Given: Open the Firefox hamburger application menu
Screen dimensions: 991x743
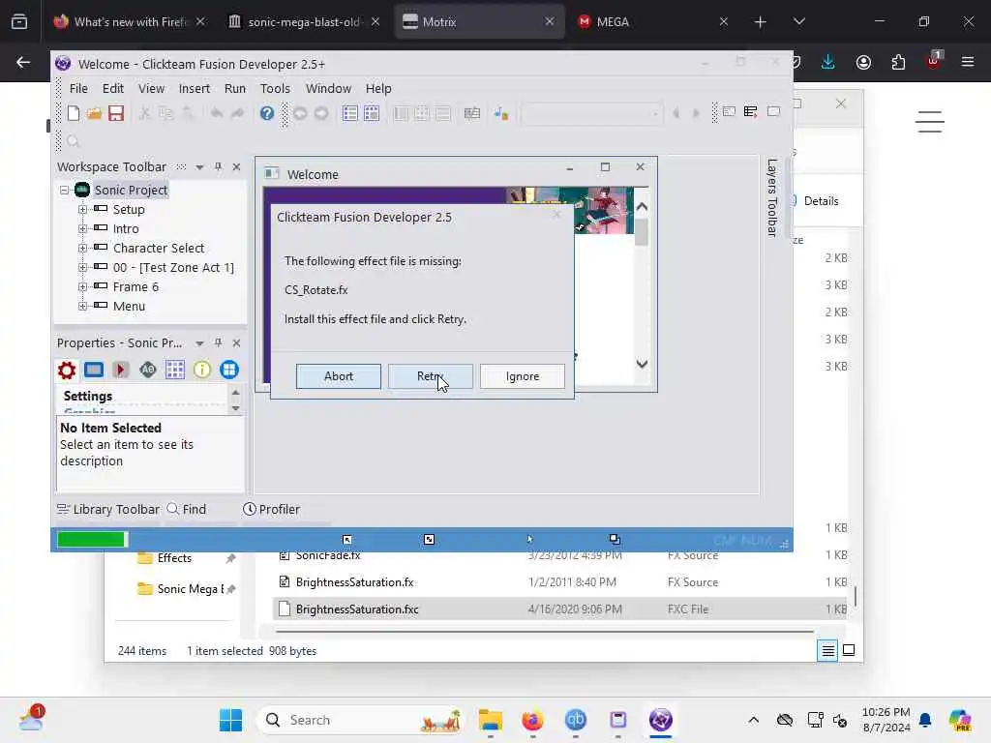Looking at the screenshot, I should tap(968, 62).
